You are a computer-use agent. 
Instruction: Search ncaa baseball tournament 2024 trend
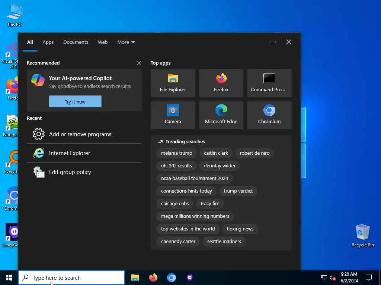click(194, 178)
